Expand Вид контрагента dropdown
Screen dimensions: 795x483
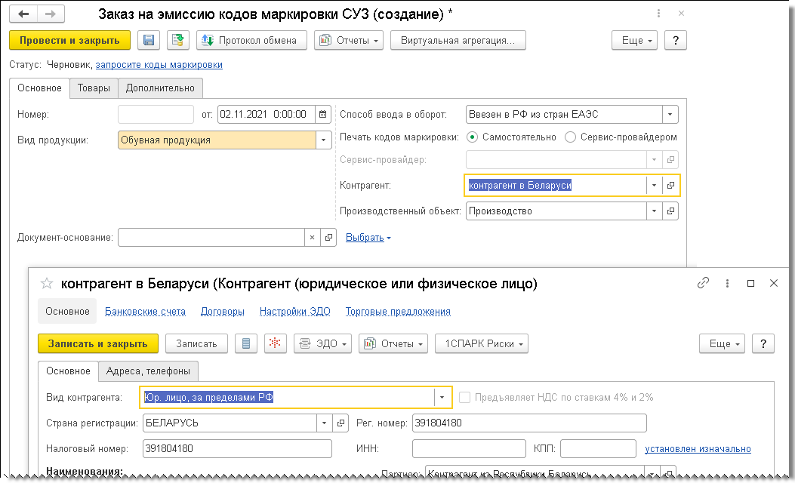coord(442,398)
